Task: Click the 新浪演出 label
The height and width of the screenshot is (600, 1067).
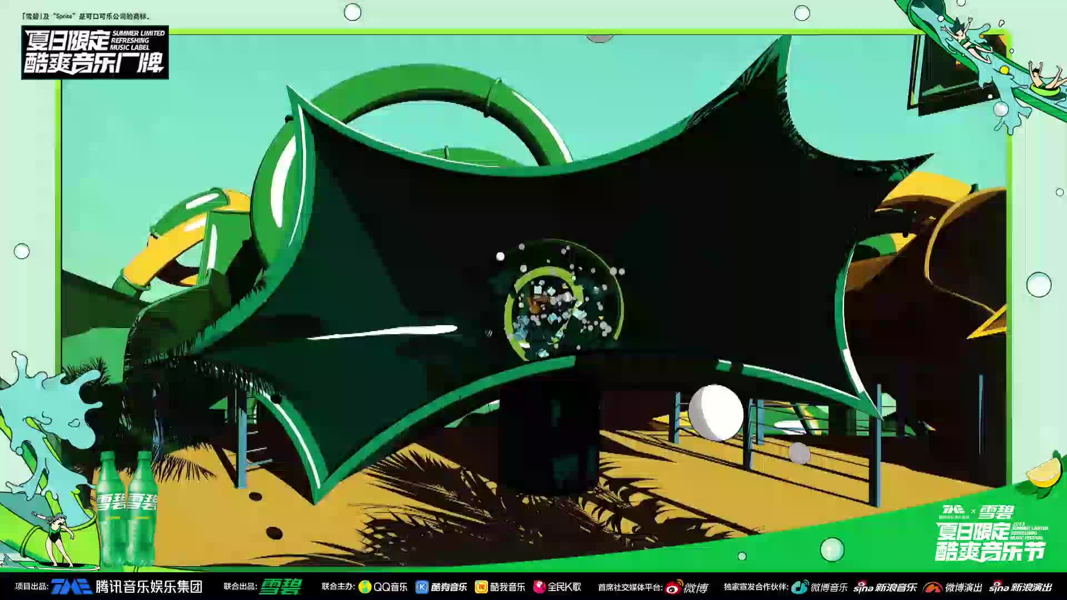Action: (1031, 587)
